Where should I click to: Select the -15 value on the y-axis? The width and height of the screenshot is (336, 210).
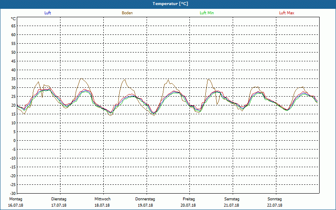[13, 167]
